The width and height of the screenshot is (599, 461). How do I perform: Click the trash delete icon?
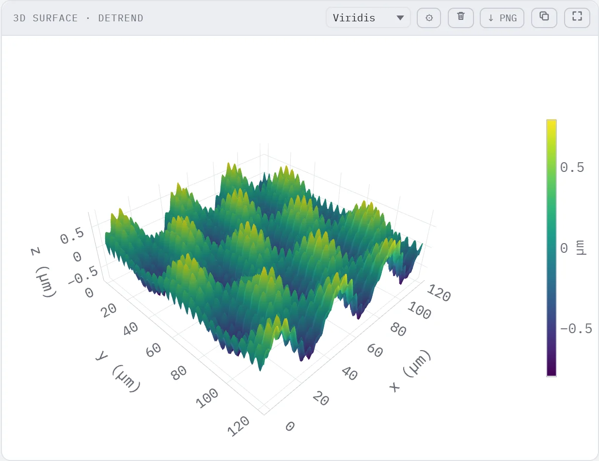tap(461, 18)
